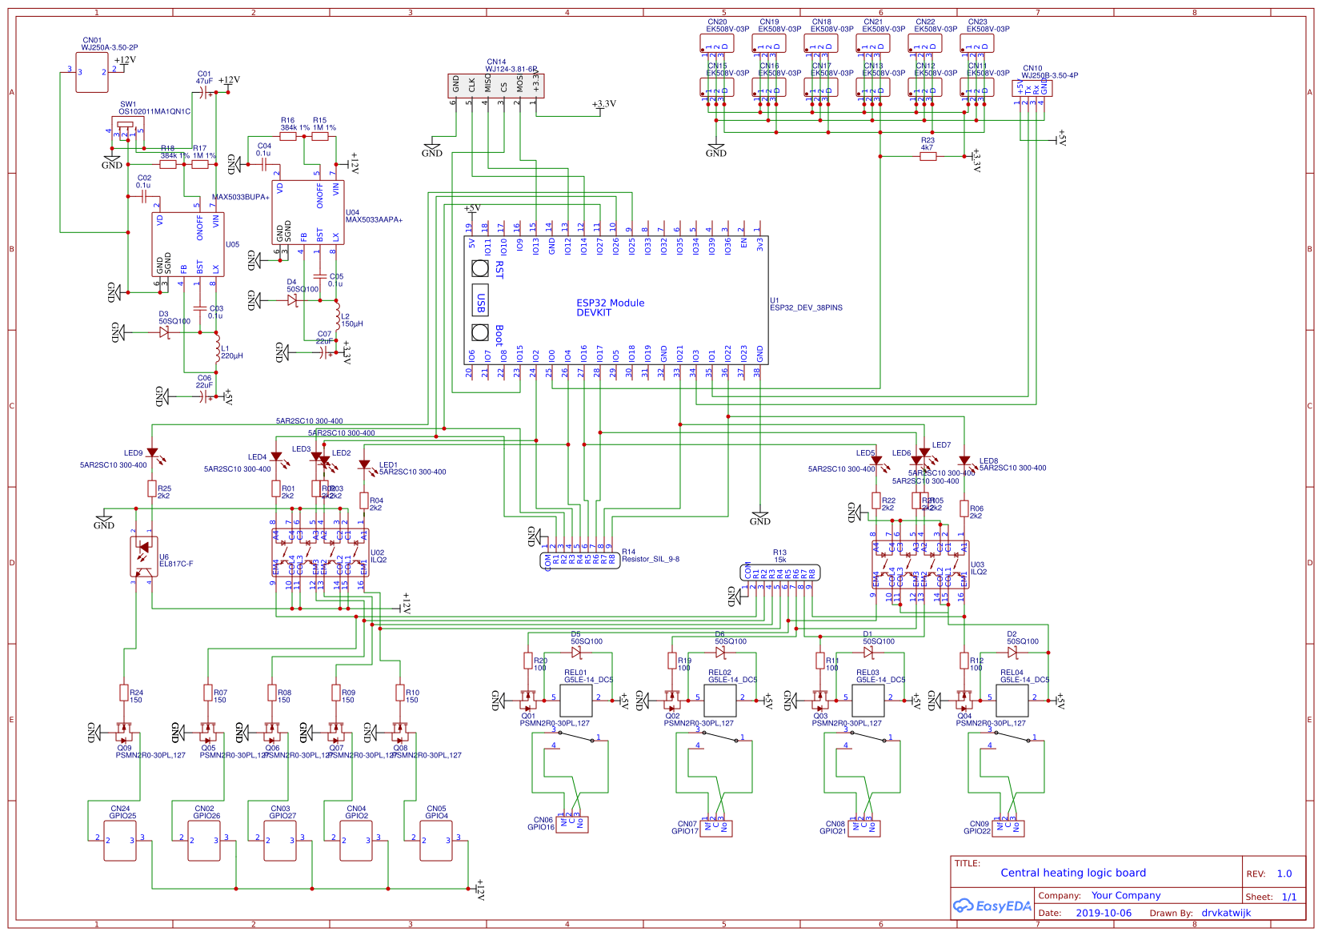1322x936 pixels.
Task: Click the EasyEDA logo in the title block
Action: (x=992, y=906)
